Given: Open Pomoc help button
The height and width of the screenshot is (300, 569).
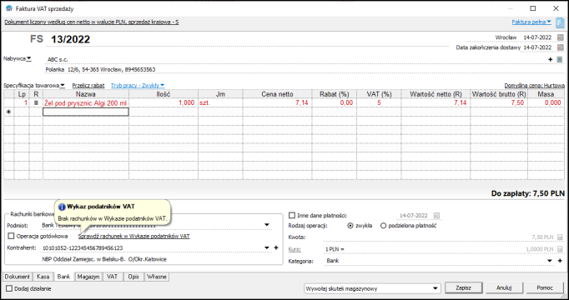Looking at the screenshot, I should 545,288.
